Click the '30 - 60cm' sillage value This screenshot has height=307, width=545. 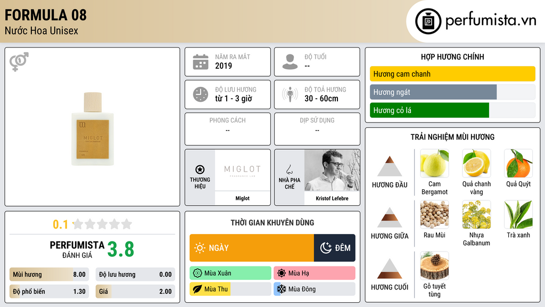[x=321, y=99]
